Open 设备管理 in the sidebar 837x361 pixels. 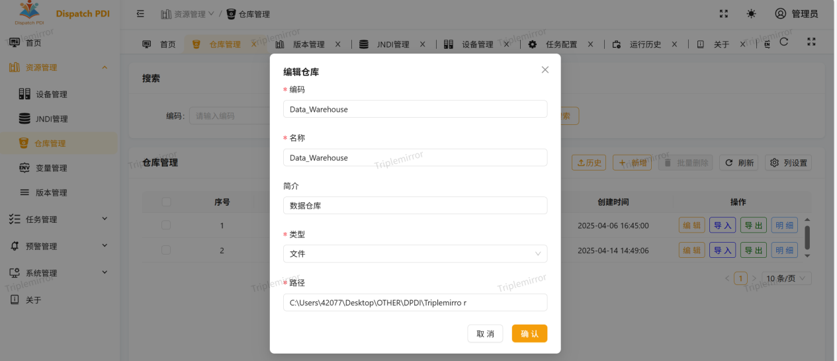click(52, 95)
